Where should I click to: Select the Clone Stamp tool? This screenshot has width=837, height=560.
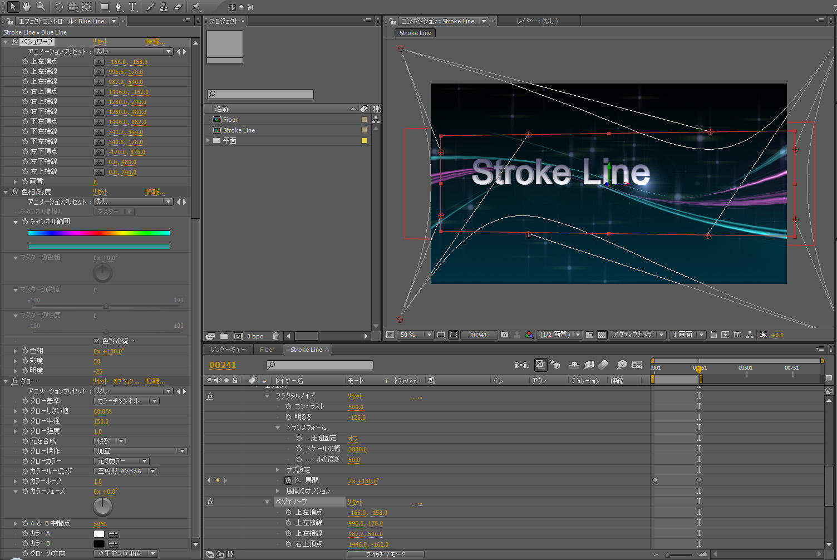(x=164, y=7)
